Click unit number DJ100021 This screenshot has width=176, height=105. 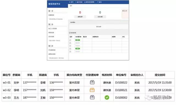pos(121,90)
